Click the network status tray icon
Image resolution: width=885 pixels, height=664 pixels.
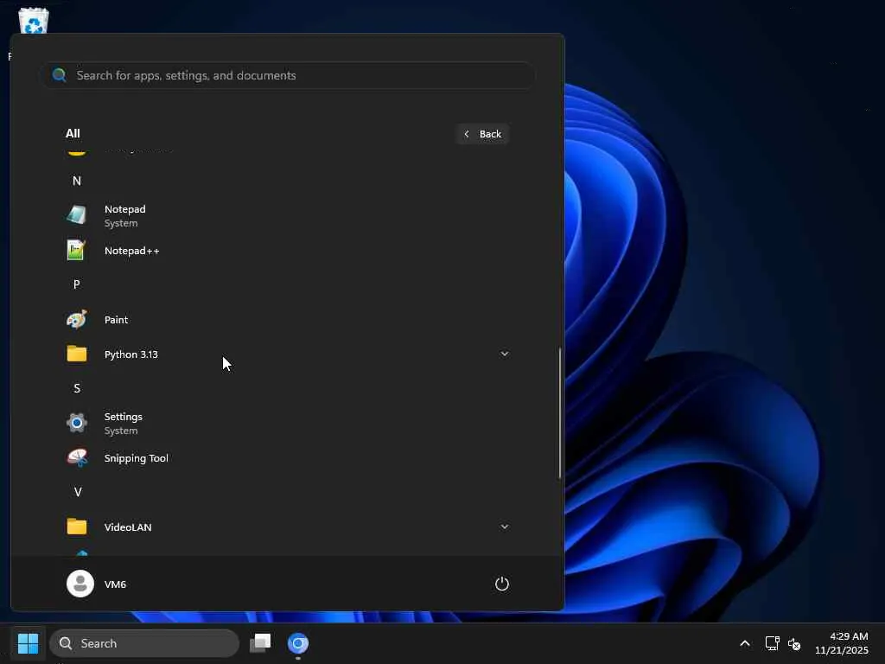coord(772,643)
